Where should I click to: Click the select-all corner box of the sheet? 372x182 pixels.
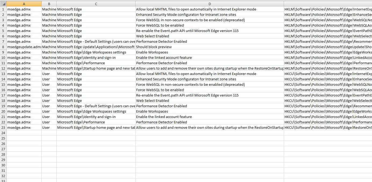click(x=3, y=4)
